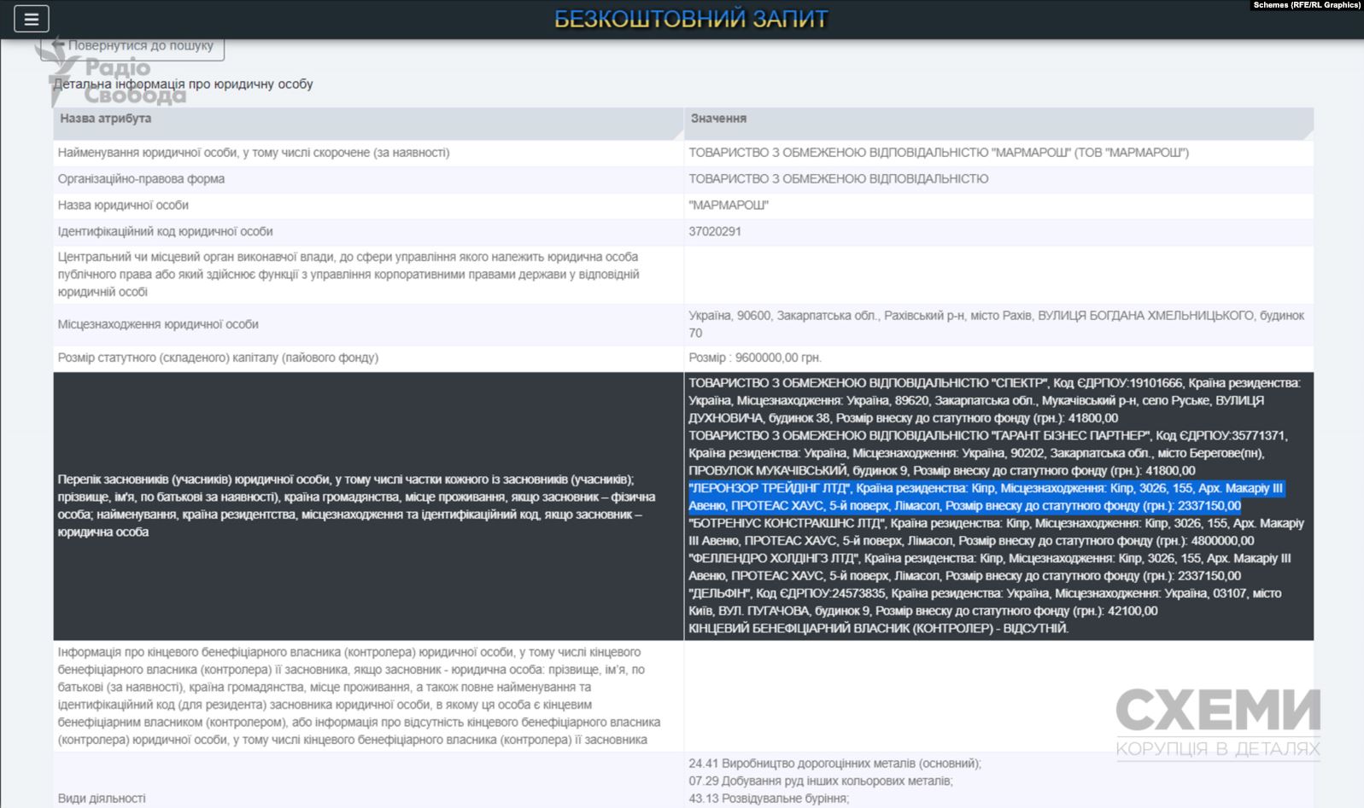1364x808 pixels.
Task: Select the capital value 'Розмір : 9600000,00 грн.'
Action: (755, 357)
